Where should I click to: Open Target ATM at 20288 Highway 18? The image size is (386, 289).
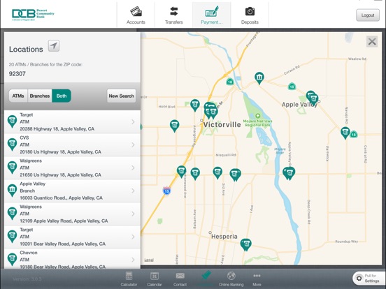[73, 122]
